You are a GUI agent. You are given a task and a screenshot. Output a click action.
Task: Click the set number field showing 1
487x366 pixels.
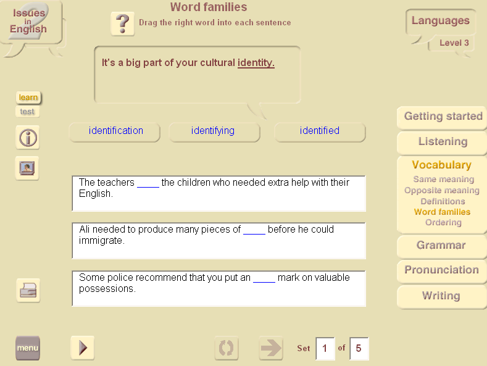tap(325, 348)
